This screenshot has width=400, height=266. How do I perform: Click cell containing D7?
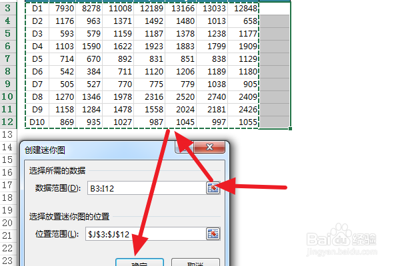(37, 84)
